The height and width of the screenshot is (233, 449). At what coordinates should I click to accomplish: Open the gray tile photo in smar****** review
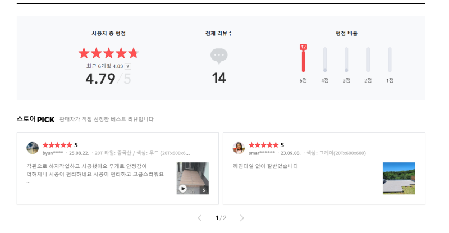398,179
